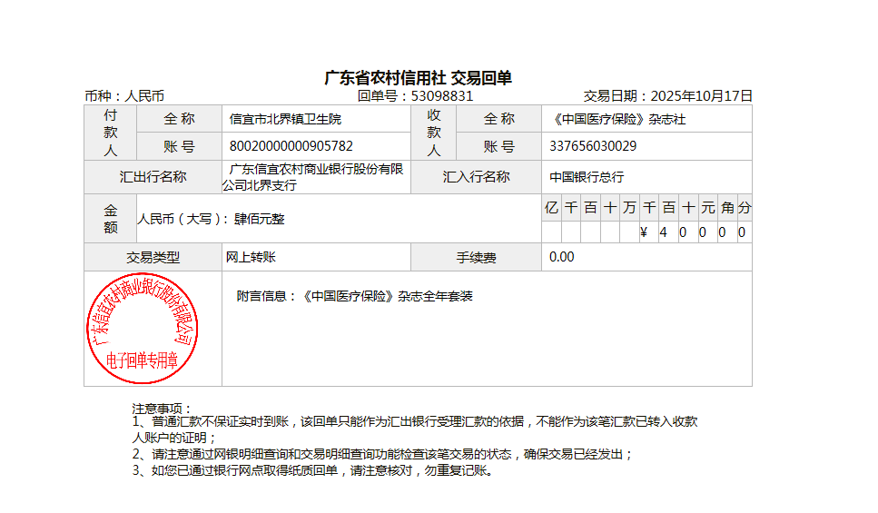The height and width of the screenshot is (513, 878).
Task: Select payee name 《中国医疗保险》杂志社
Action: point(616,119)
